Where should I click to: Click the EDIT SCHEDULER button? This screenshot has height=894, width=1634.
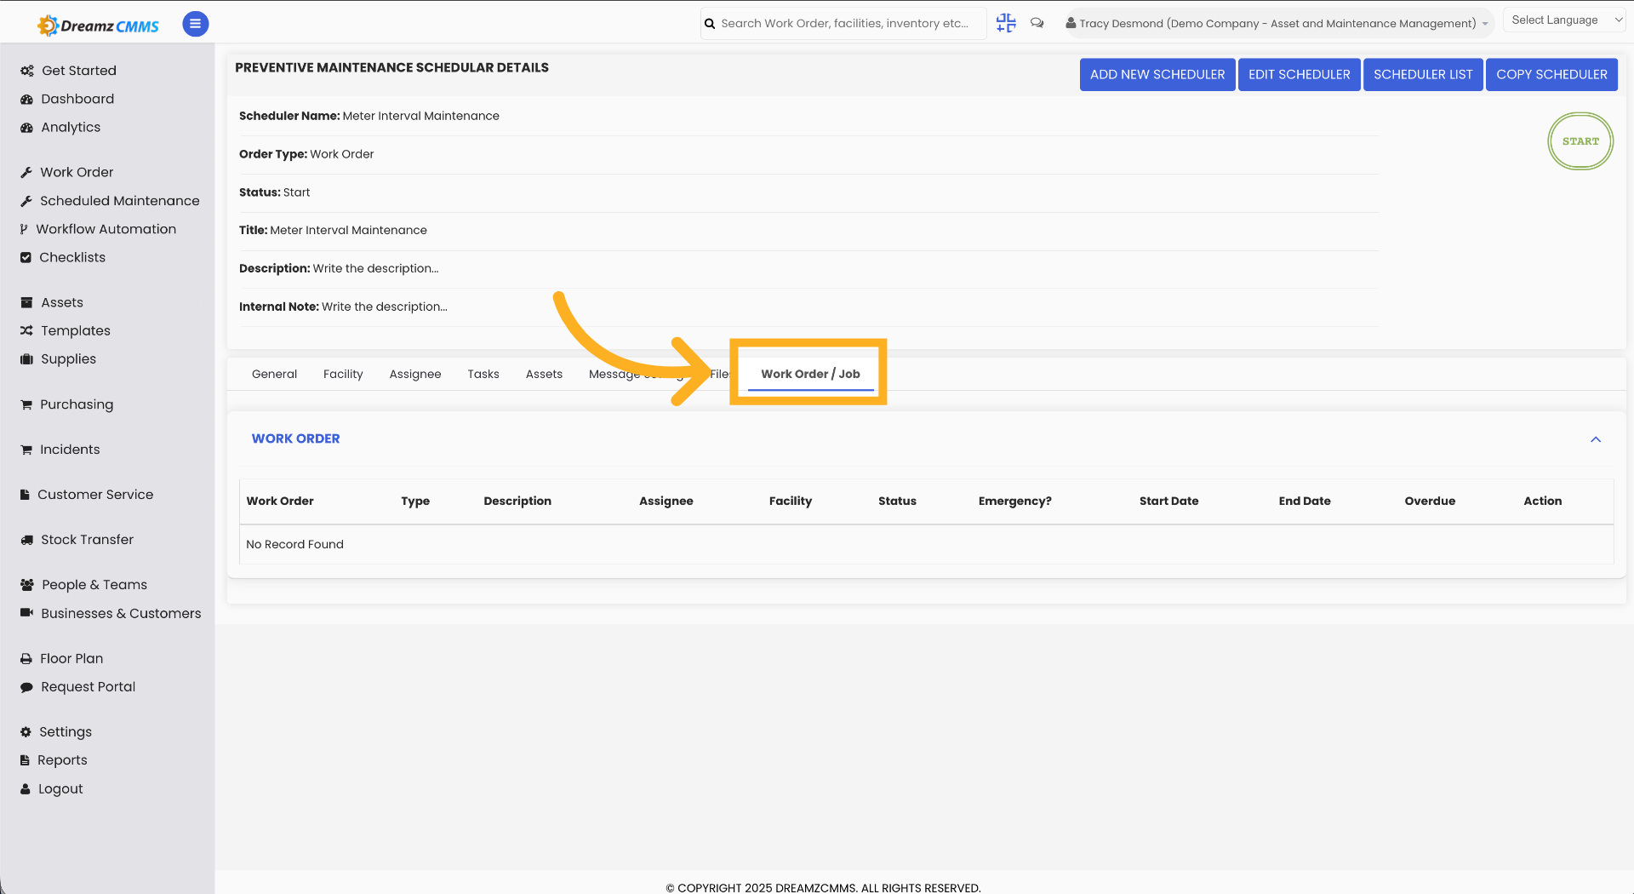click(1299, 75)
